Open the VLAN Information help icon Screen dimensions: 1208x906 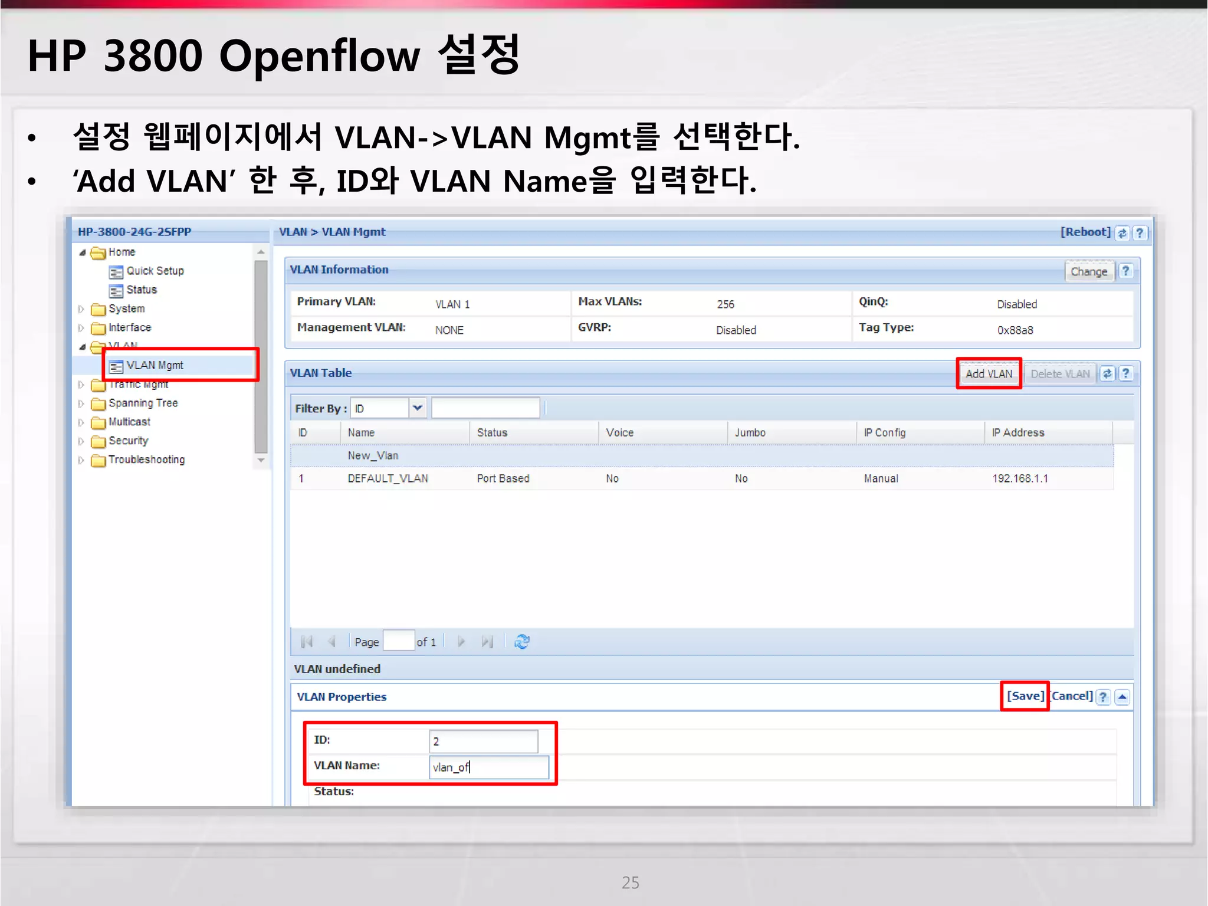click(x=1126, y=271)
